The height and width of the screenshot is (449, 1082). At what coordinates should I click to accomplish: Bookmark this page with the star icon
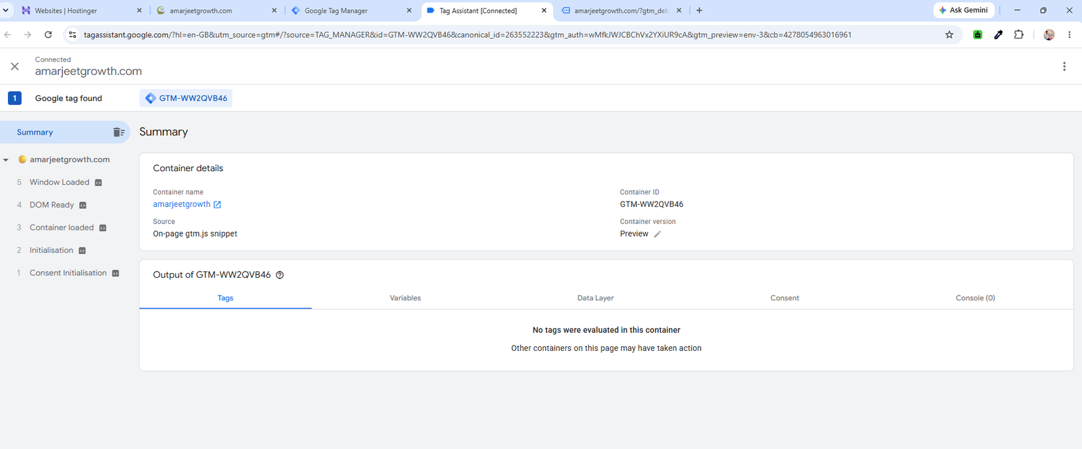click(x=949, y=34)
